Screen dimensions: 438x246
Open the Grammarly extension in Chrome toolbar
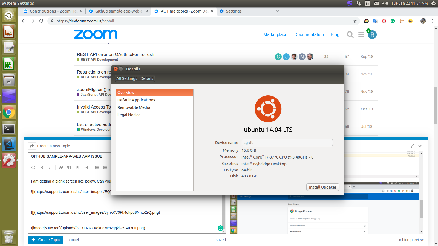point(393,21)
